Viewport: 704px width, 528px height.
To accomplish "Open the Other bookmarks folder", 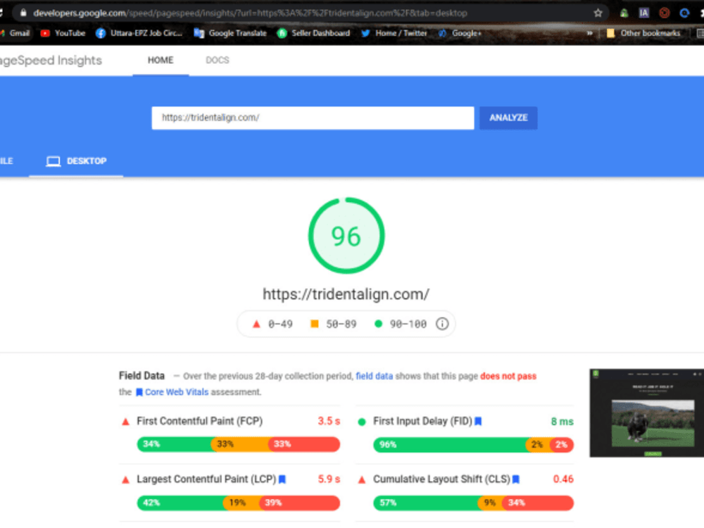I will coord(643,33).
